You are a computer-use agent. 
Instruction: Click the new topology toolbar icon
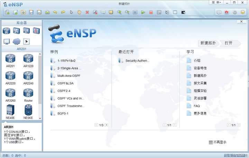7,12
